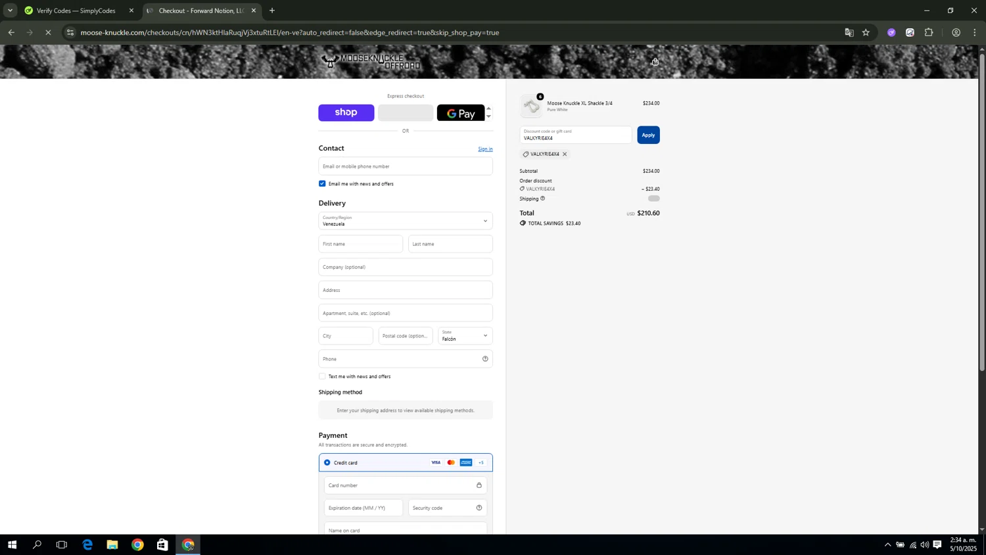986x555 pixels.
Task: Open File Explorer from taskbar
Action: (x=112, y=544)
